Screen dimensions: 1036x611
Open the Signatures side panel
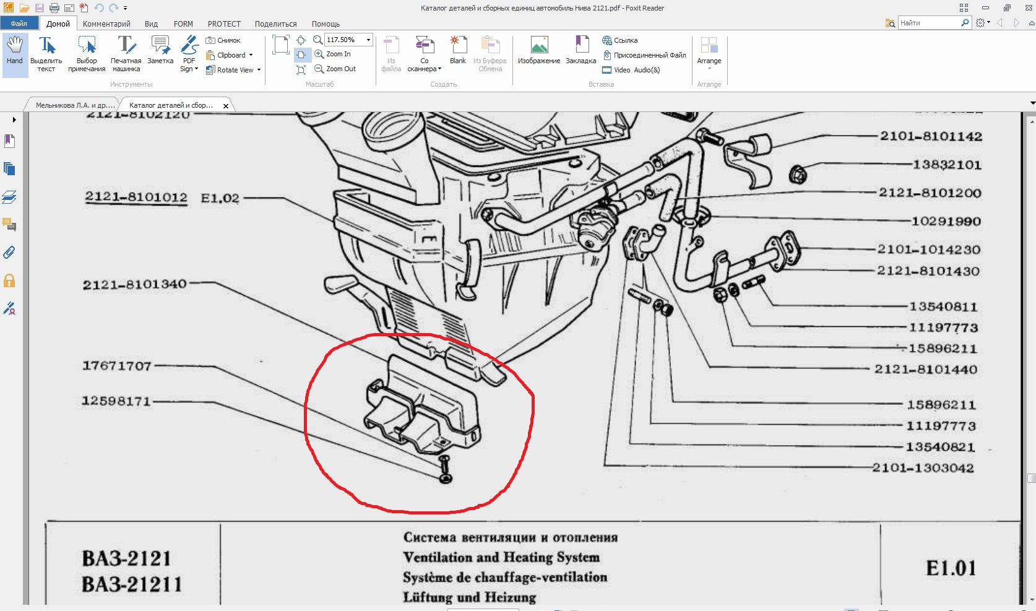tap(9, 308)
